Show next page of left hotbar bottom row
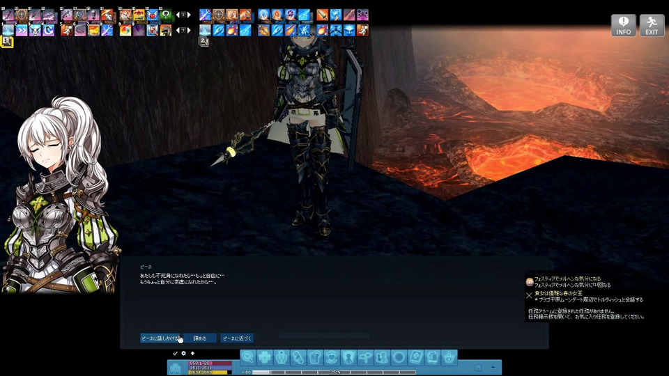Viewport: 669px width, 376px height. (x=189, y=30)
